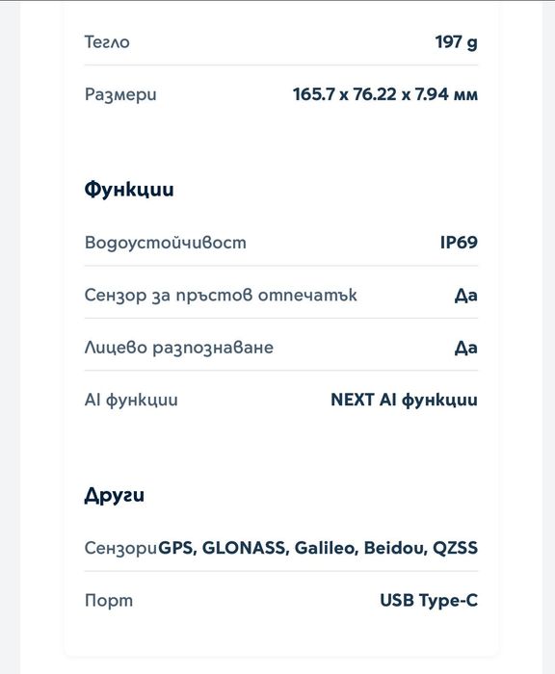Click the Други section heading
This screenshot has height=674, width=555.
114,495
